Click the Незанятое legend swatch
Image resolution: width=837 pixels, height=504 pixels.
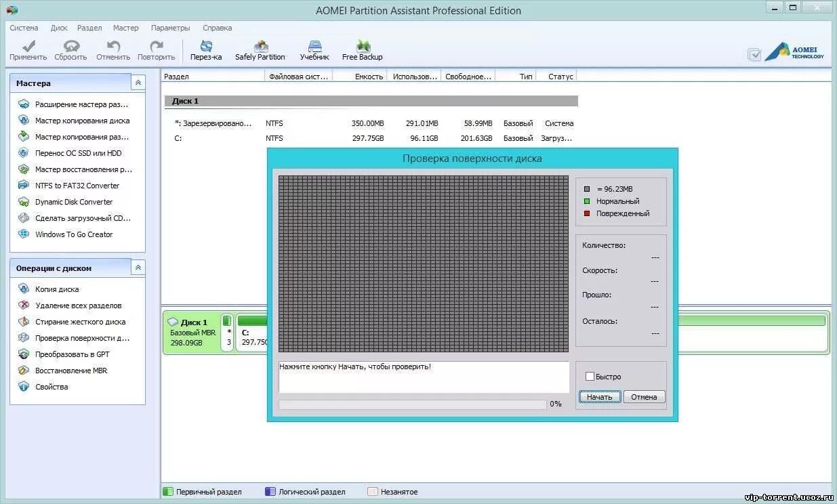372,492
